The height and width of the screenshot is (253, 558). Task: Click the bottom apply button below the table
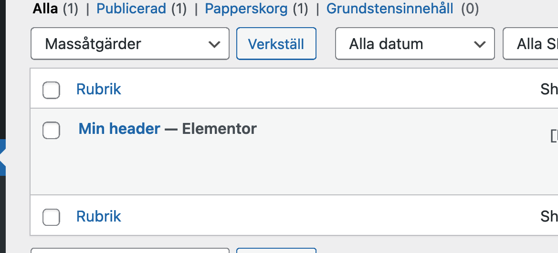(x=276, y=250)
